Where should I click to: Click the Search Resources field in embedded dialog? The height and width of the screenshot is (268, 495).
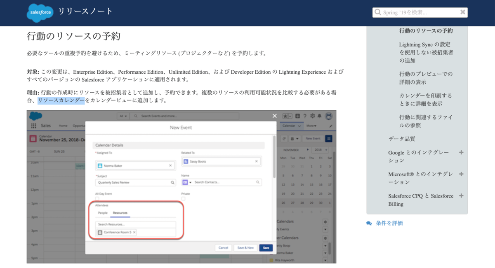(x=135, y=224)
